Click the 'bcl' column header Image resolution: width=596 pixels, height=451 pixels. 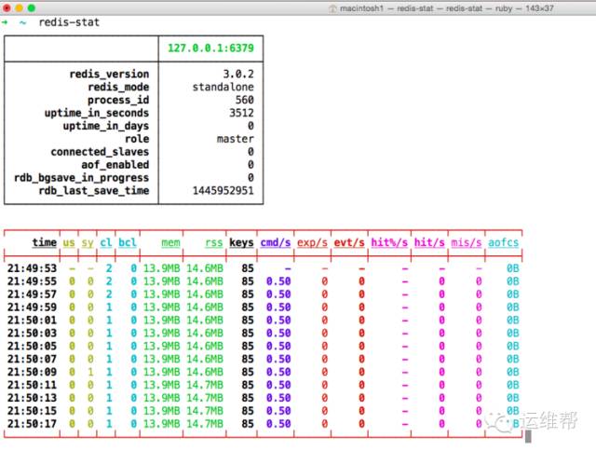[128, 242]
